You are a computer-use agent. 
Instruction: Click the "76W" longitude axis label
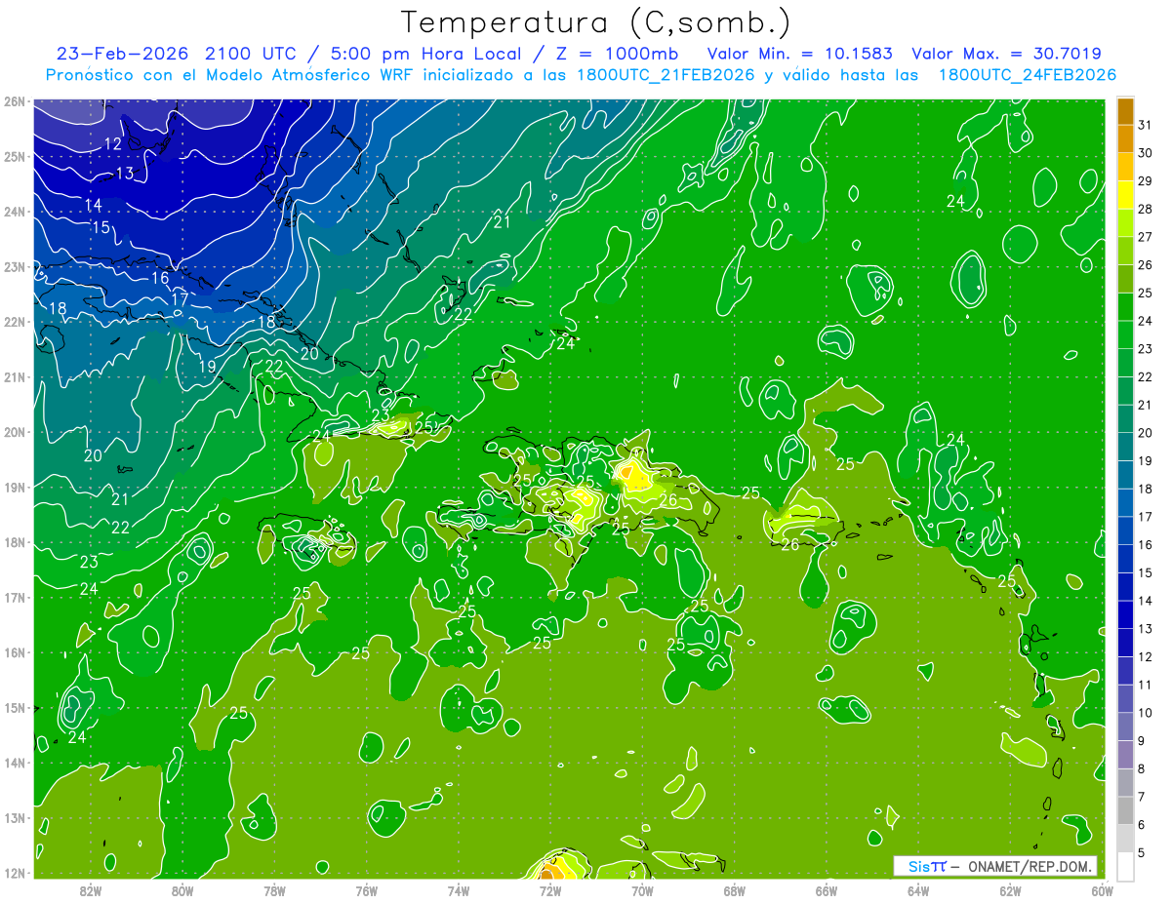point(366,890)
